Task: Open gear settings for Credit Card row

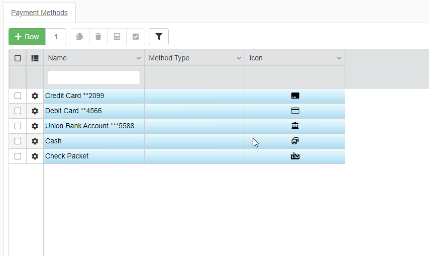Action: coord(35,96)
